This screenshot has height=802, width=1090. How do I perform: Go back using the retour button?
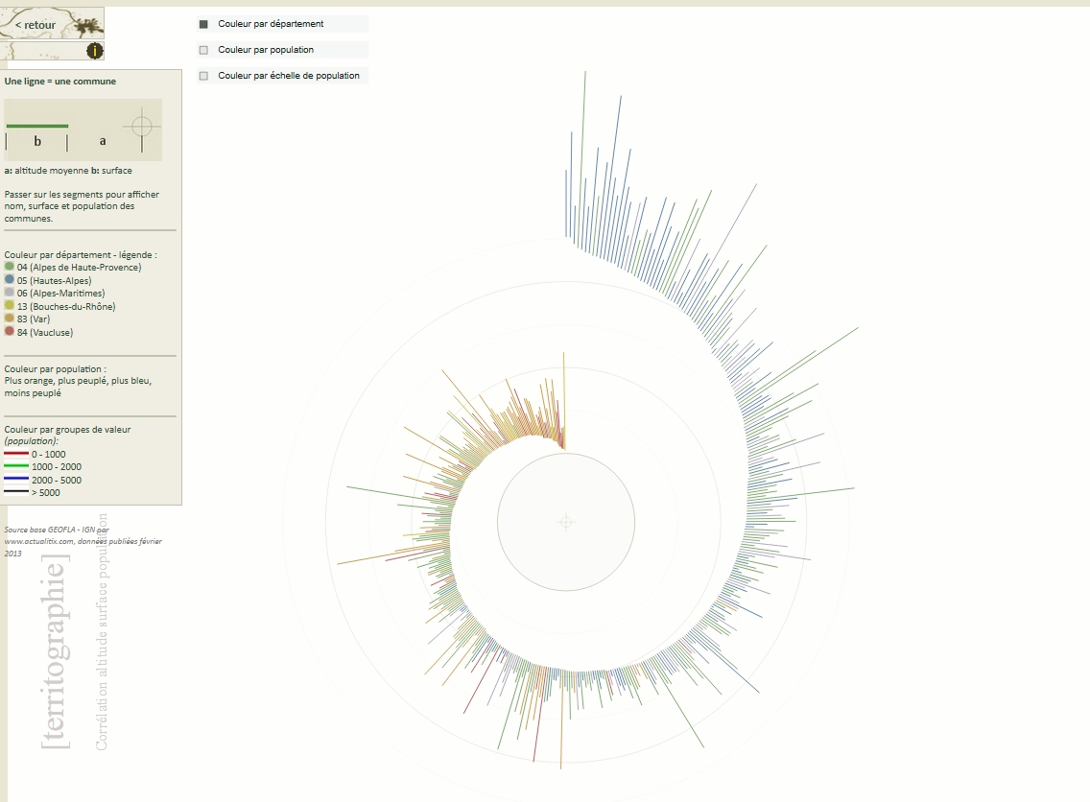[x=36, y=25]
